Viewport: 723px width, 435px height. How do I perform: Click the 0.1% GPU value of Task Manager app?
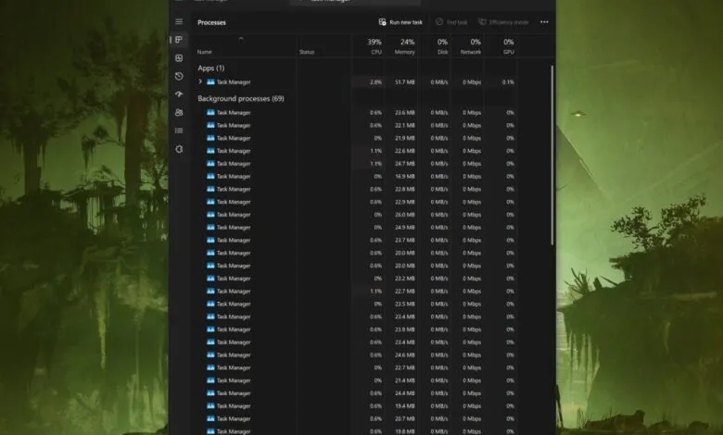pos(508,82)
